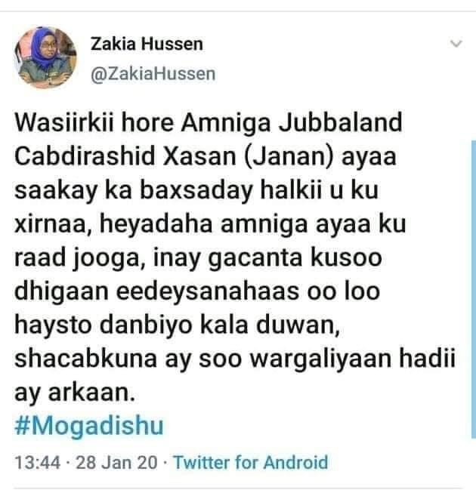Click the 13:44 tweet timestamp
The width and height of the screenshot is (476, 493).
(38, 463)
